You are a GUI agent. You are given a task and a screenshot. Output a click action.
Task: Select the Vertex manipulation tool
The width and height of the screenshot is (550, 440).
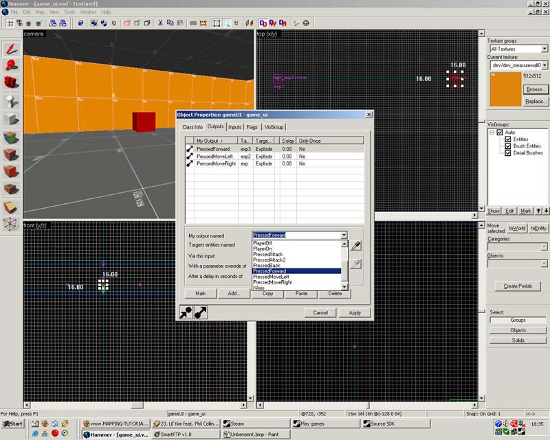pyautogui.click(x=11, y=224)
